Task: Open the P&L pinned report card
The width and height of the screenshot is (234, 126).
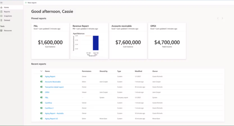Action: (50, 41)
